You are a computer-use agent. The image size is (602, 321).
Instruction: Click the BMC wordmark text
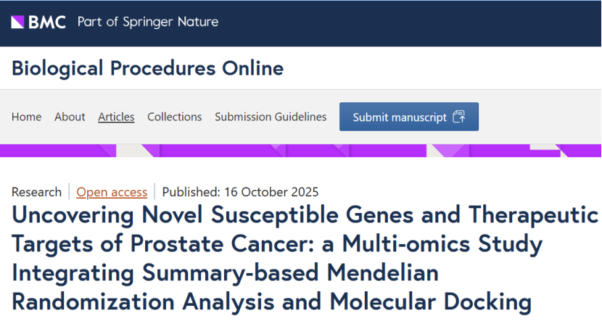click(x=47, y=22)
